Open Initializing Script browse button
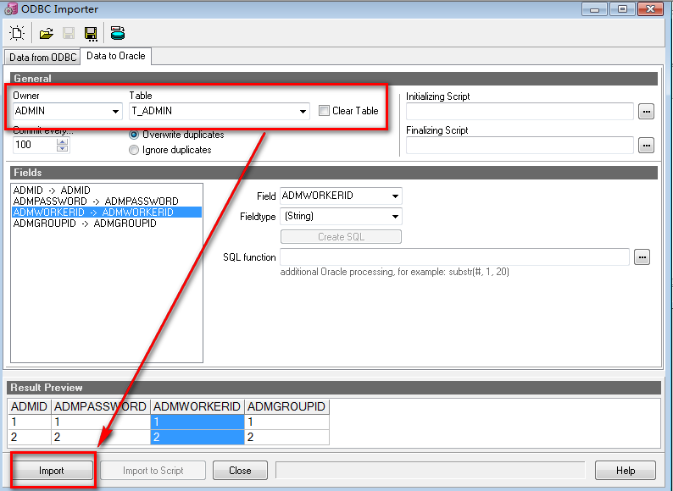 (646, 112)
